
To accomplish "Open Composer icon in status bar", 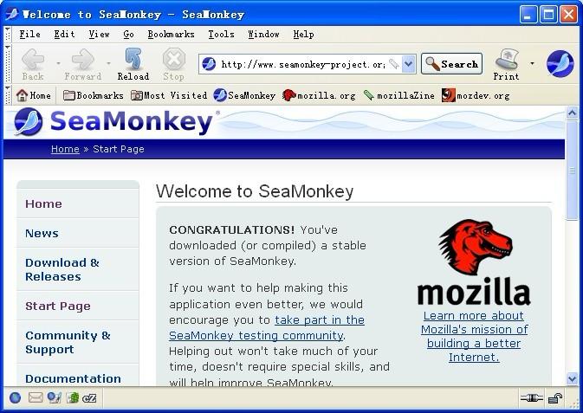I will (55, 397).
